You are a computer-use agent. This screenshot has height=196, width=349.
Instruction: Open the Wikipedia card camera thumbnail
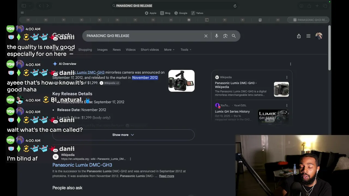click(281, 89)
